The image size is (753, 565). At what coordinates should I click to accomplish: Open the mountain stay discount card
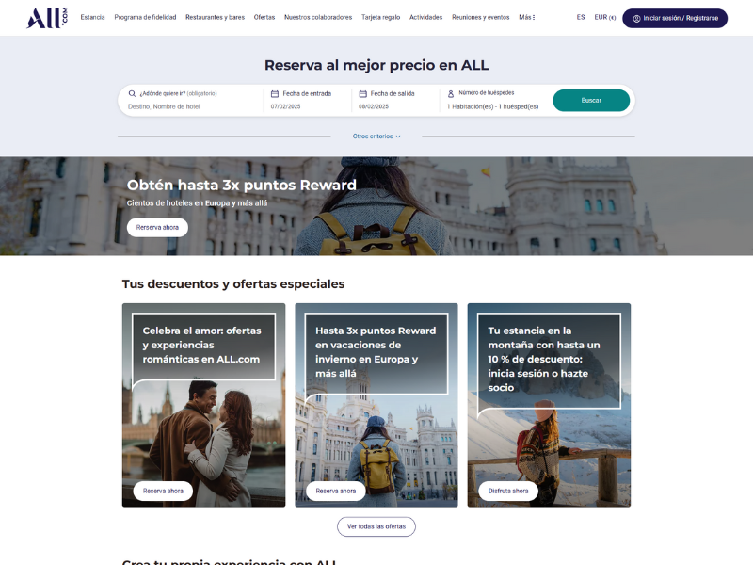[549, 405]
